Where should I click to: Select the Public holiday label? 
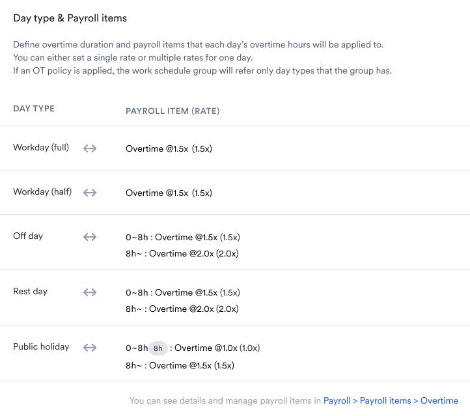click(41, 347)
